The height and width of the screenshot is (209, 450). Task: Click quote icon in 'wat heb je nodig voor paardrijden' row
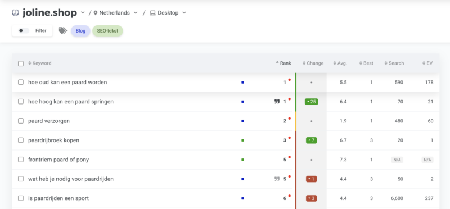(277, 179)
